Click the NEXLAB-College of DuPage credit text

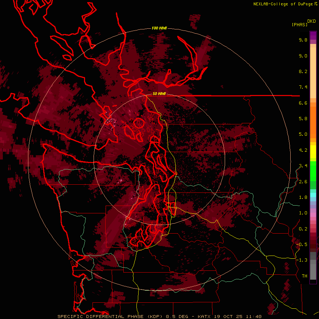pyautogui.click(x=283, y=4)
